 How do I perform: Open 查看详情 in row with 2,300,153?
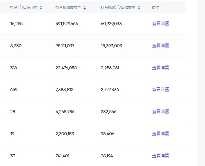[x=160, y=134]
